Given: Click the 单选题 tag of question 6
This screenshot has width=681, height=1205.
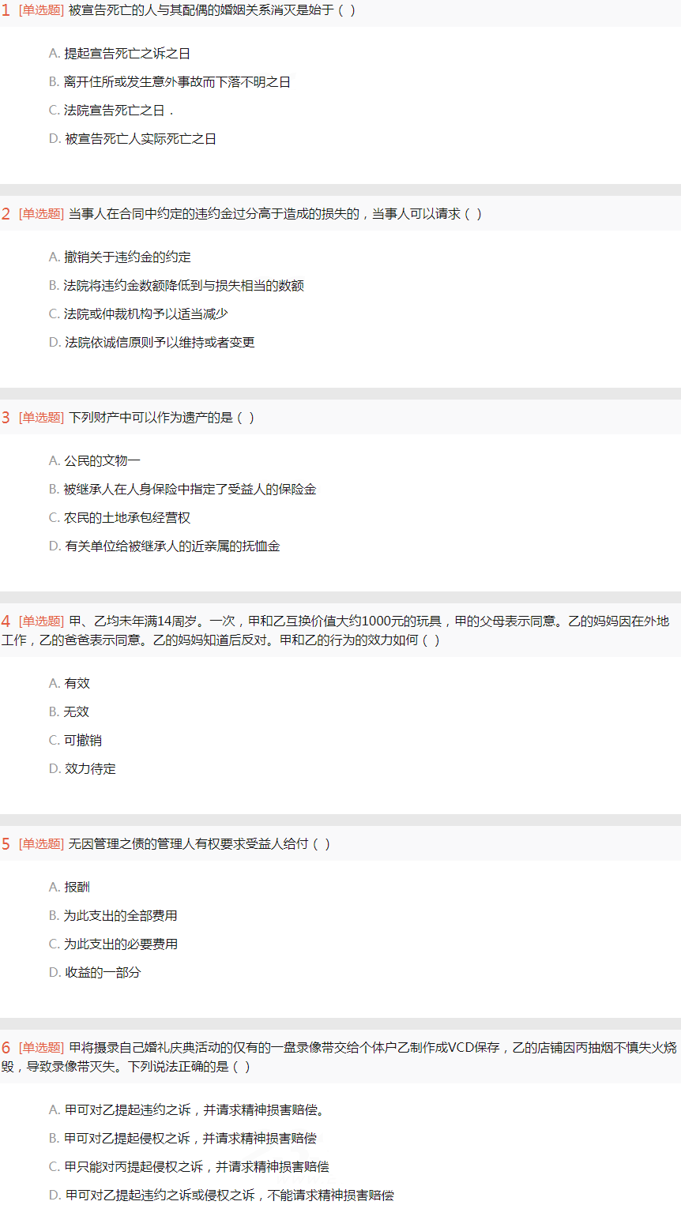Looking at the screenshot, I should click(41, 1048).
